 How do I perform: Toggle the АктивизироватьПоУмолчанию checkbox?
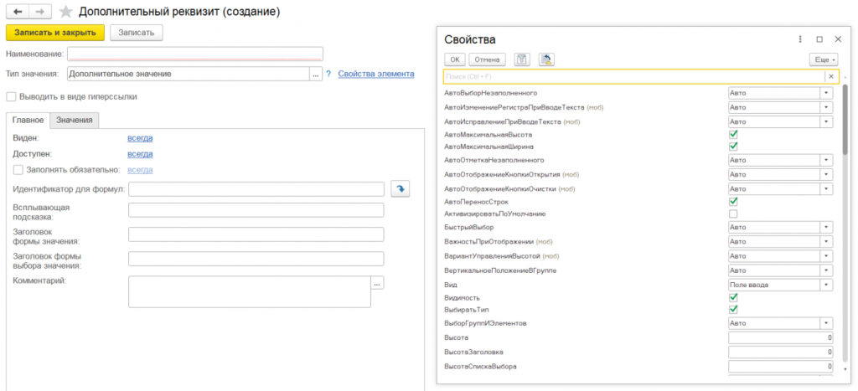pyautogui.click(x=733, y=214)
